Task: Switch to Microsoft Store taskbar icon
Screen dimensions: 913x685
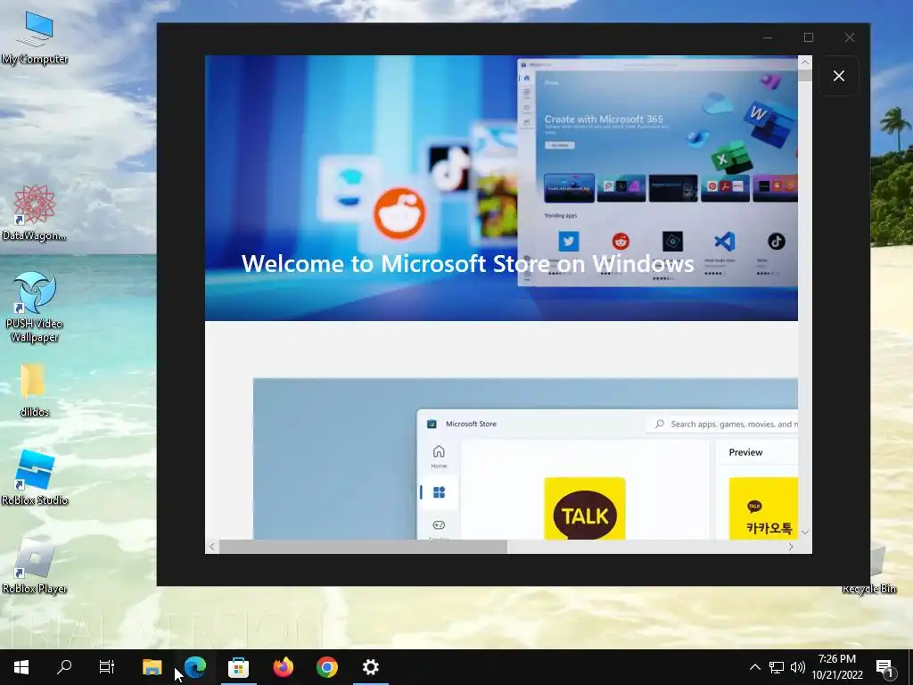Action: click(x=238, y=667)
